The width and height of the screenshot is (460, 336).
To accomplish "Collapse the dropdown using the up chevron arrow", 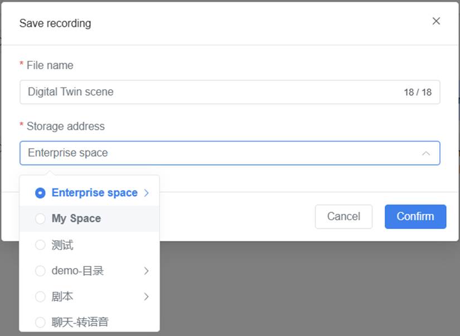I will 426,153.
